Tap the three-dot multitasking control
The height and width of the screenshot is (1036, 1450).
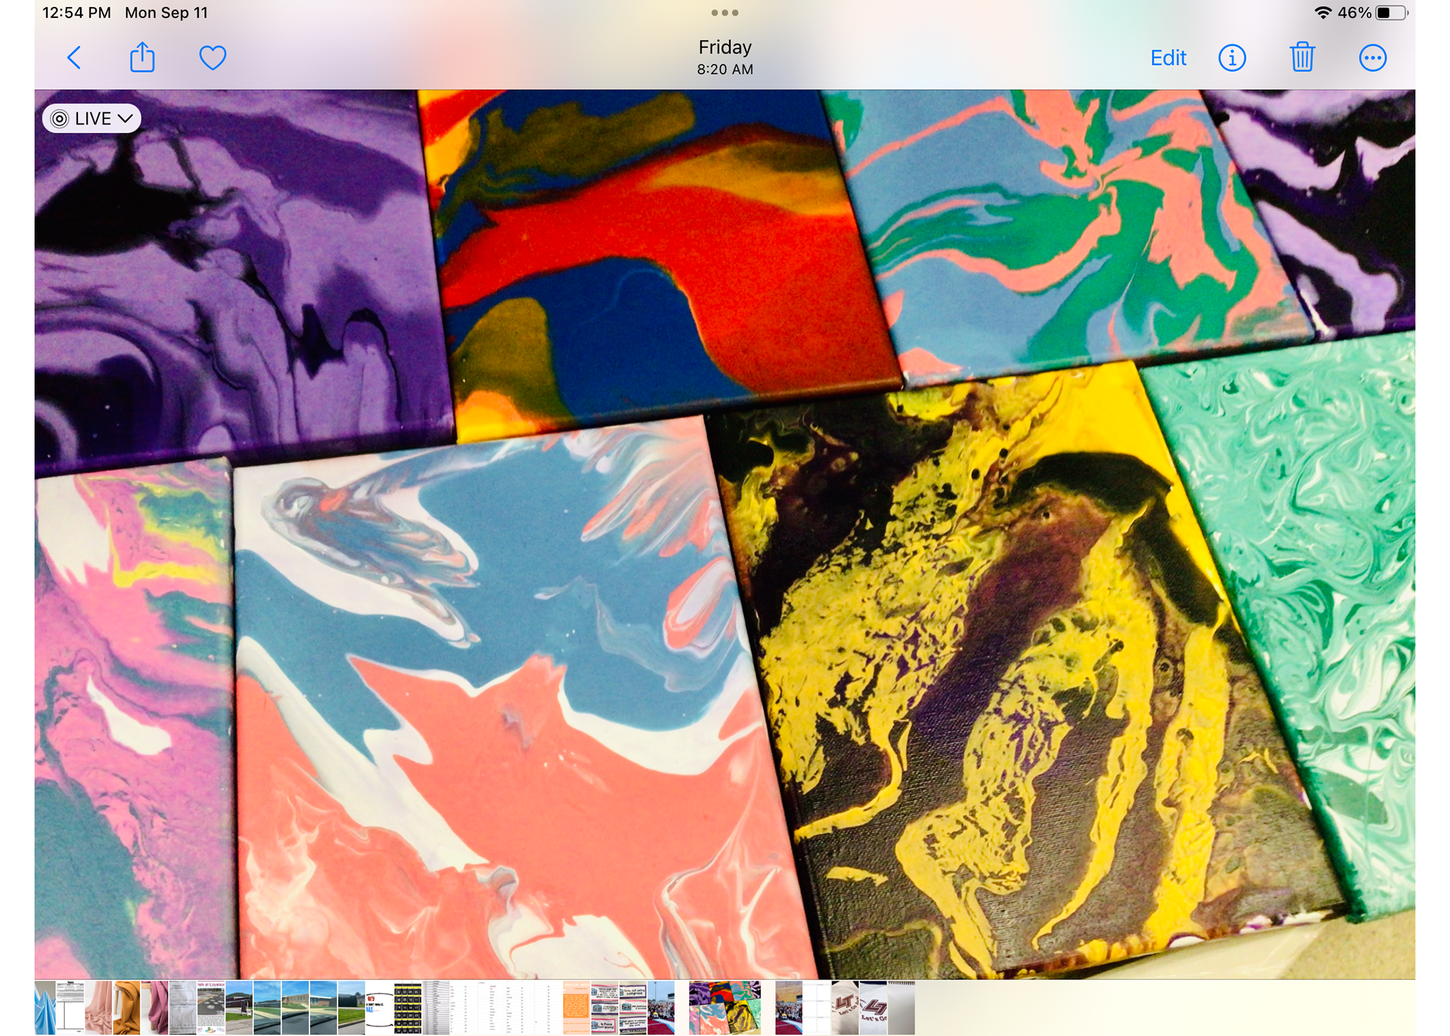(x=724, y=12)
